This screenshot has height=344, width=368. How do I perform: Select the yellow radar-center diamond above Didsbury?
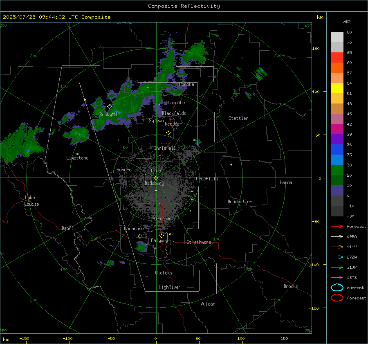click(156, 178)
